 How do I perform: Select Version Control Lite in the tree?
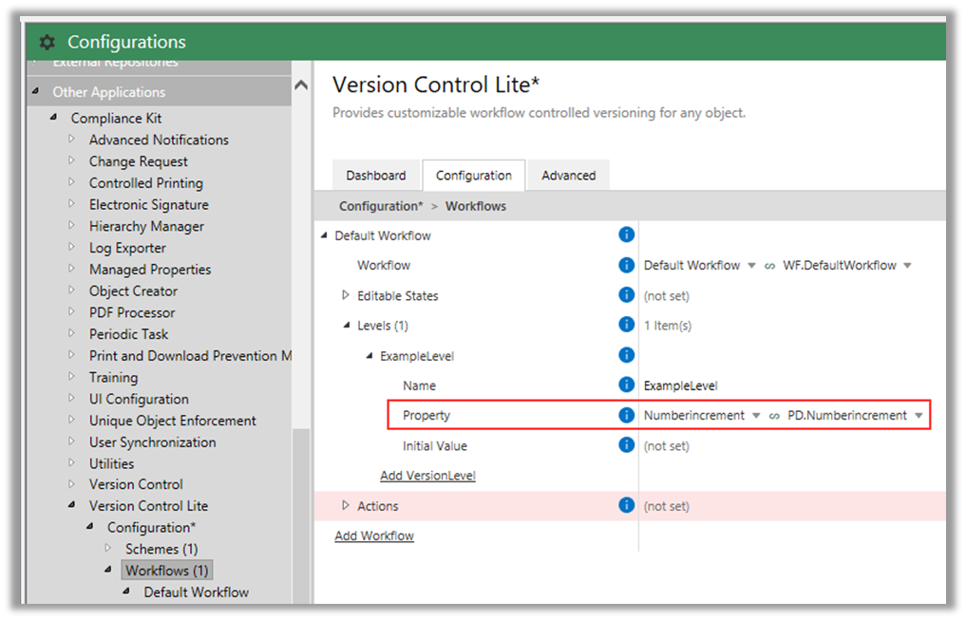[148, 505]
